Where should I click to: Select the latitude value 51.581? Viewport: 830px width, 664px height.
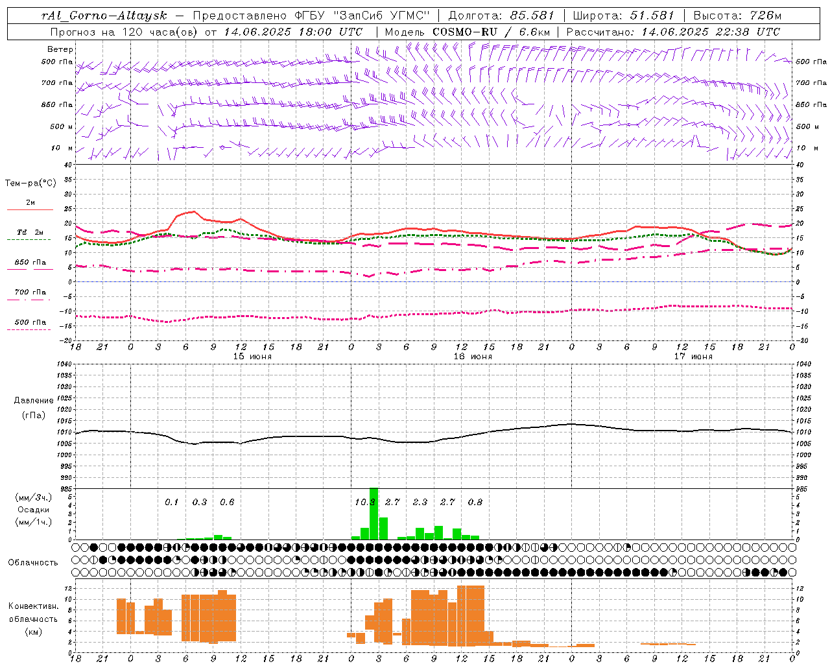point(652,16)
